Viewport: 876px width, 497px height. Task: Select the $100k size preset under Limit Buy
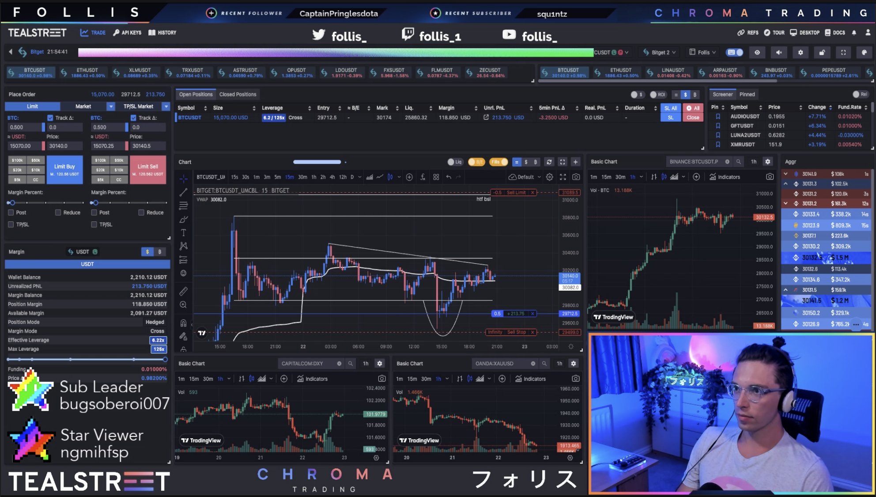pyautogui.click(x=17, y=160)
